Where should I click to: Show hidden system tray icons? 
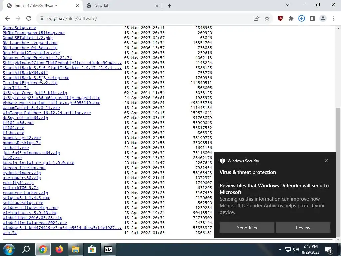click(280, 249)
